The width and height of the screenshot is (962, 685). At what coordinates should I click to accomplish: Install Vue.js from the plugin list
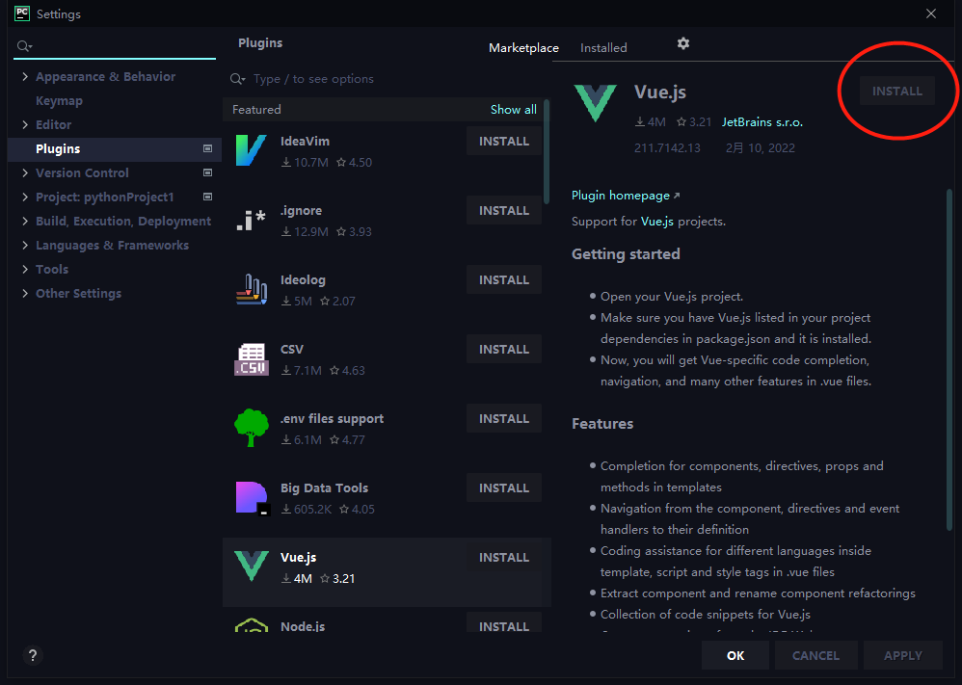tap(504, 557)
